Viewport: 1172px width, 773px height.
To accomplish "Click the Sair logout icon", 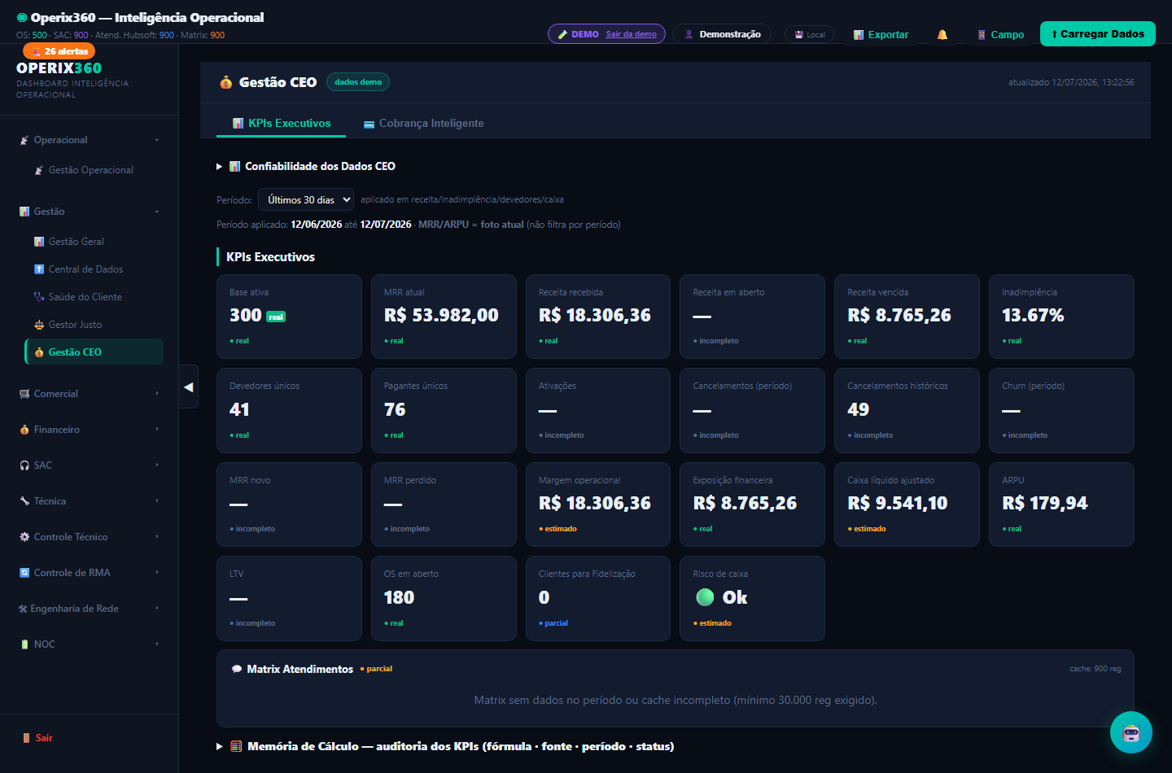I will (x=26, y=738).
